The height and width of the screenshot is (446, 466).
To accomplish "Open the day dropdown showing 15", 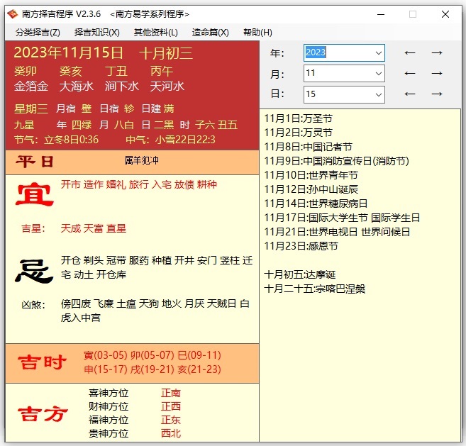I will (377, 94).
